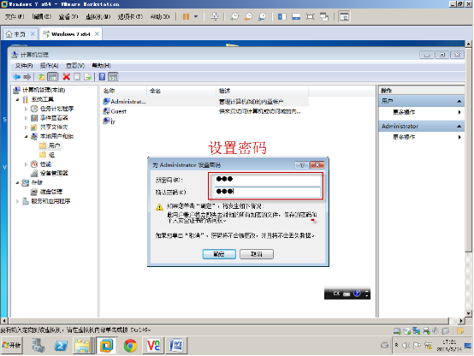The height and width of the screenshot is (356, 474).
Task: Open the Word icon in taskbar
Action: click(x=176, y=346)
